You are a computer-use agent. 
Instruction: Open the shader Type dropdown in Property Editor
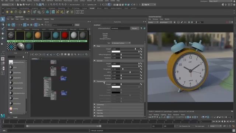tap(121, 43)
